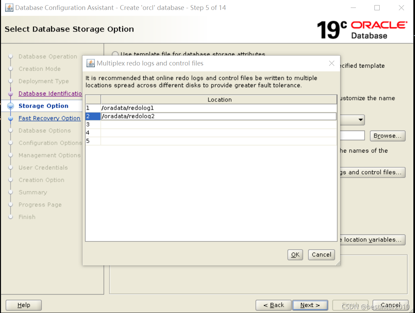Cancel the Multiplex redo logs dialog

322,254
